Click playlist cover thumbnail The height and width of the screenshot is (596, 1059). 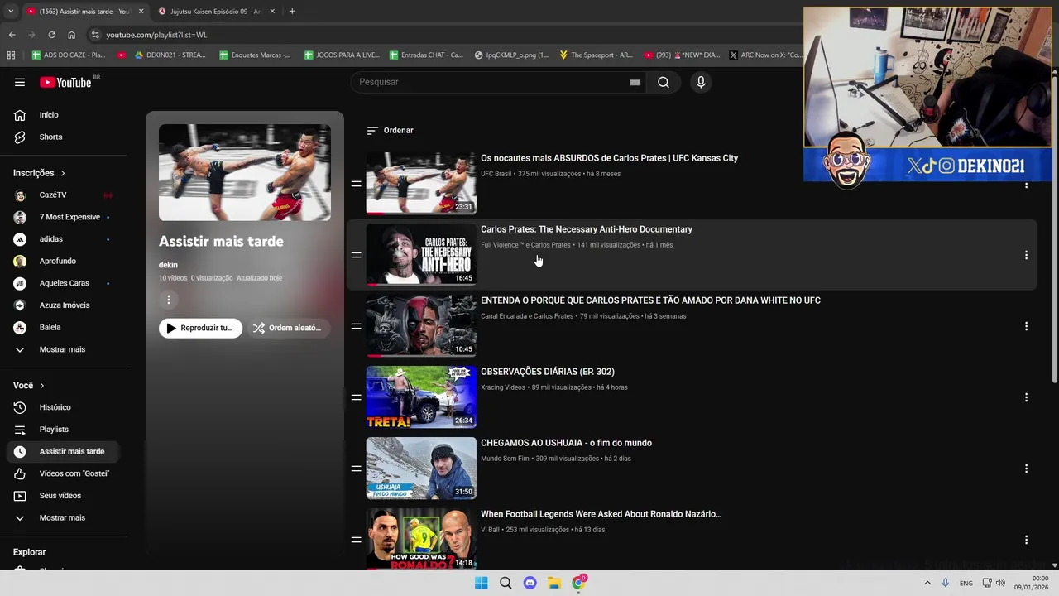click(245, 172)
